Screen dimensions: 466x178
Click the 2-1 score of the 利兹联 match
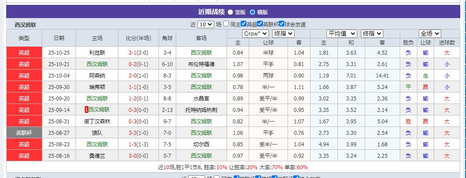tap(132, 52)
